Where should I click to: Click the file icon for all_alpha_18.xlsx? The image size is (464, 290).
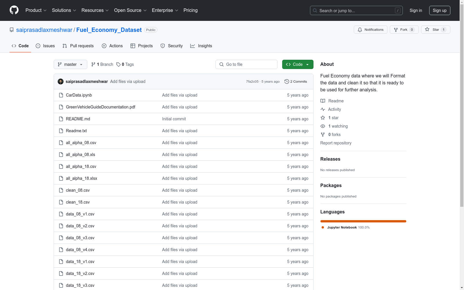pyautogui.click(x=61, y=178)
